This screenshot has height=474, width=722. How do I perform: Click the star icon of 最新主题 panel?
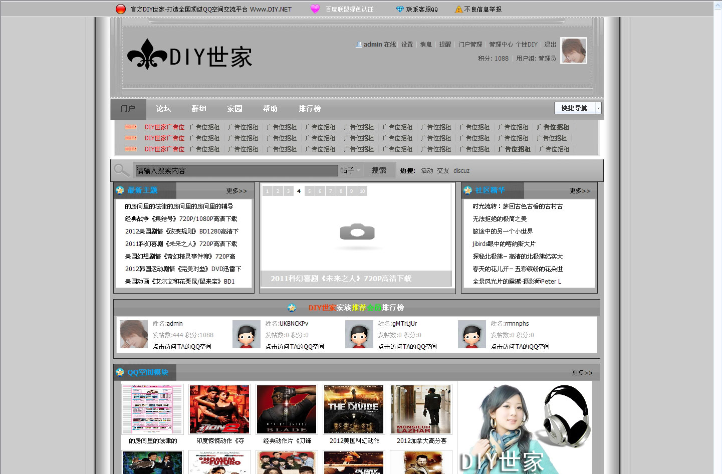(x=120, y=190)
